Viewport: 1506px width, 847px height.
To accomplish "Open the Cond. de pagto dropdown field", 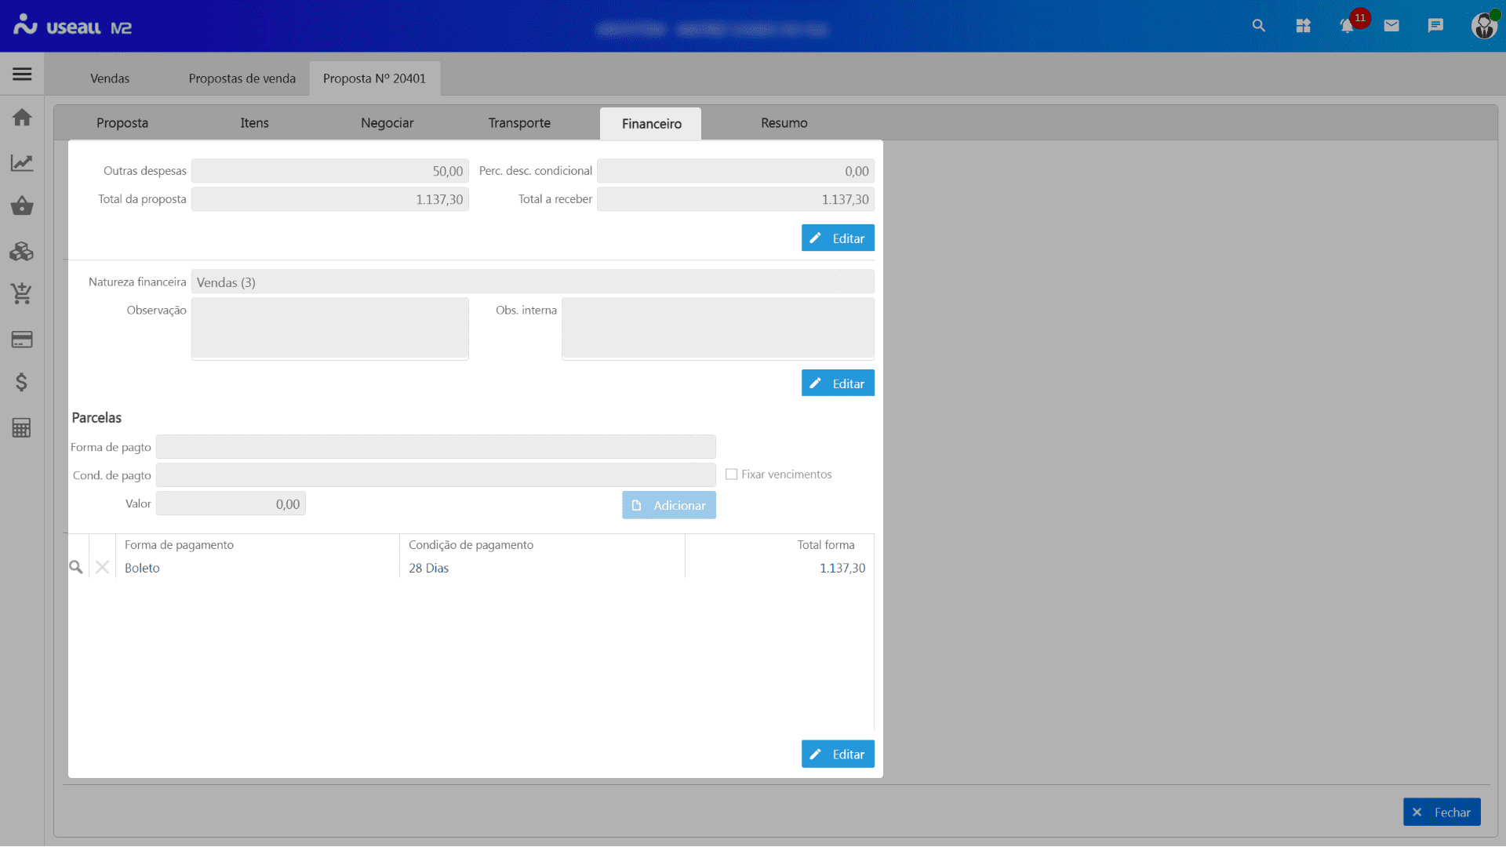I will 435,475.
